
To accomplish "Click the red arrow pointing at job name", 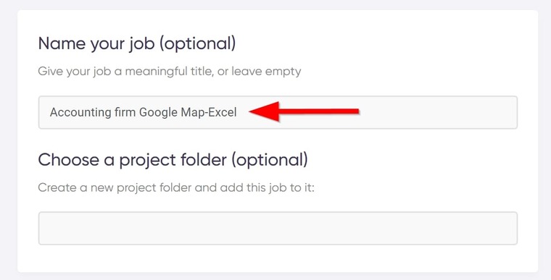I will (304, 111).
